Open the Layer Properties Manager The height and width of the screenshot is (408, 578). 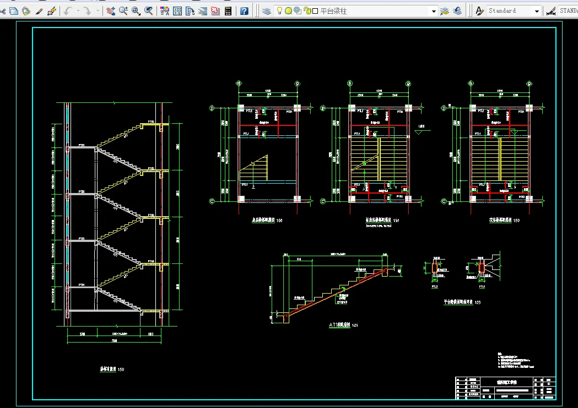pos(267,11)
